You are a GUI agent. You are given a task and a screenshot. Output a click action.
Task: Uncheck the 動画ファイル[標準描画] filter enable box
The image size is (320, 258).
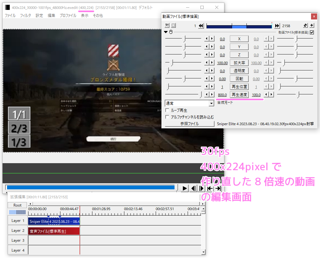pos(312,32)
